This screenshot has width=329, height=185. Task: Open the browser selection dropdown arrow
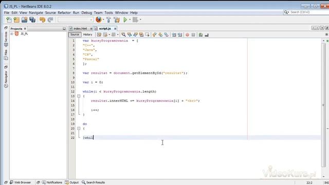(x=103, y=20)
